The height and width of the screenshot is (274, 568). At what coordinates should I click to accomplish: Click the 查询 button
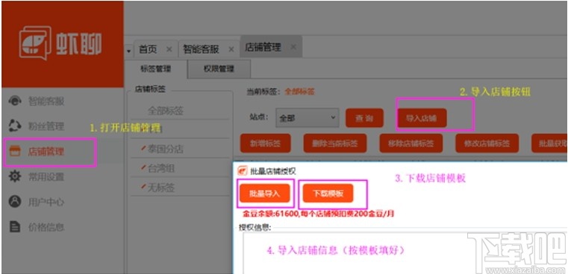click(x=364, y=118)
